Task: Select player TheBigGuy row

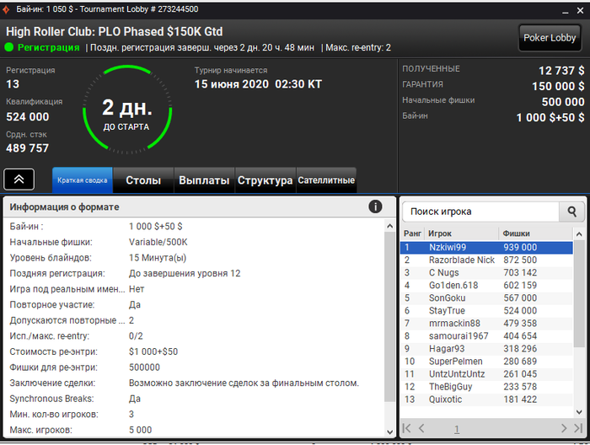Action: tap(486, 387)
